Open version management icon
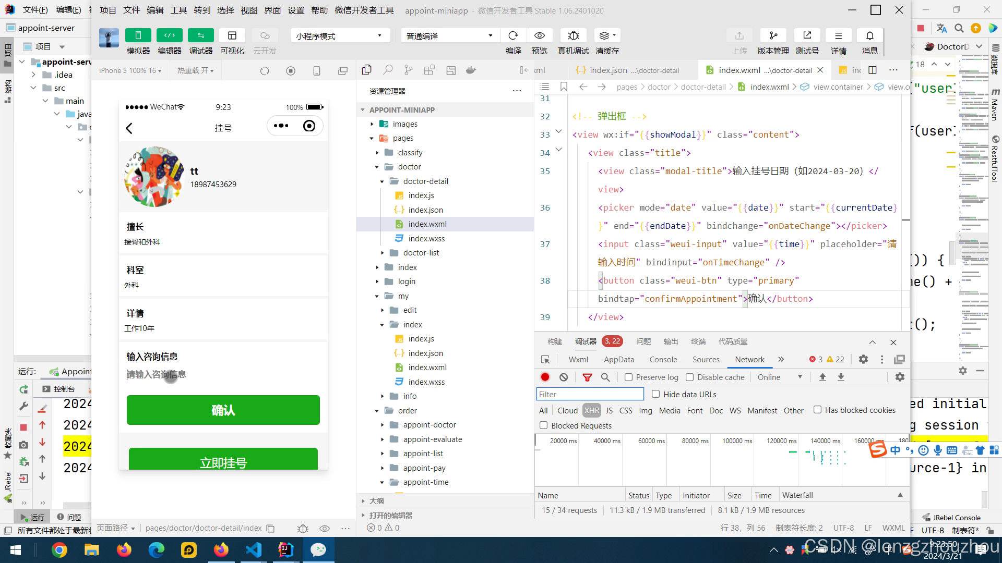This screenshot has height=563, width=1002. 773,35
